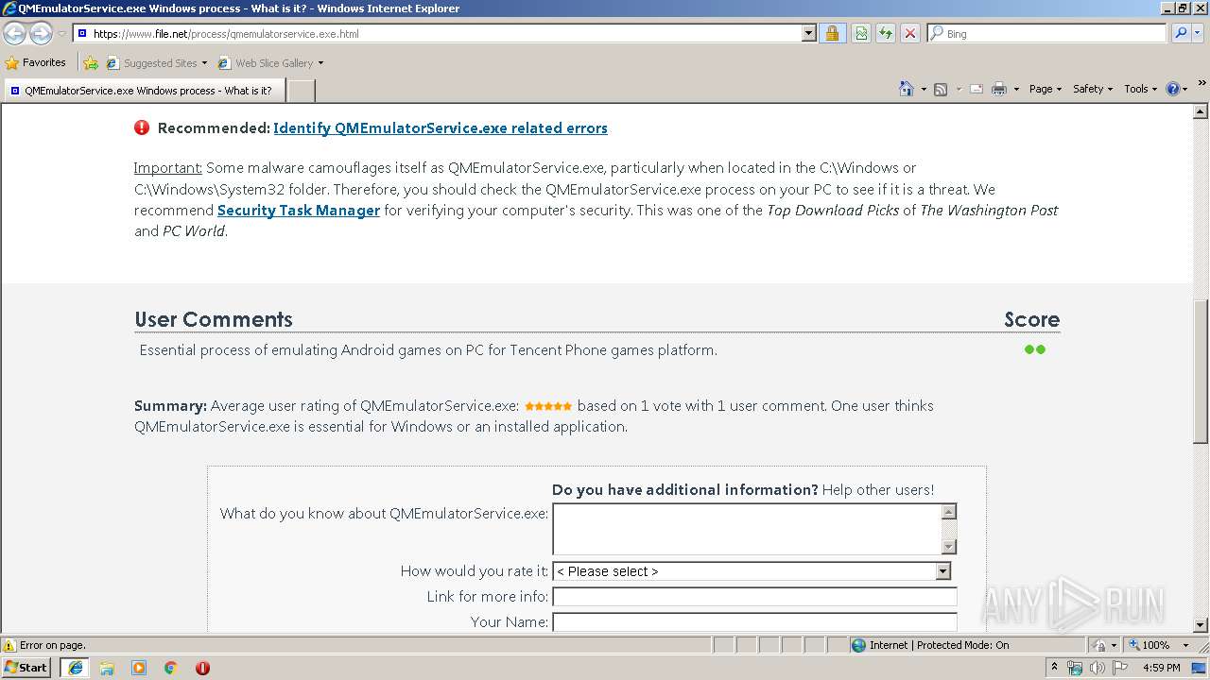Open the Page menu
The image size is (1210, 680).
click(x=1045, y=89)
